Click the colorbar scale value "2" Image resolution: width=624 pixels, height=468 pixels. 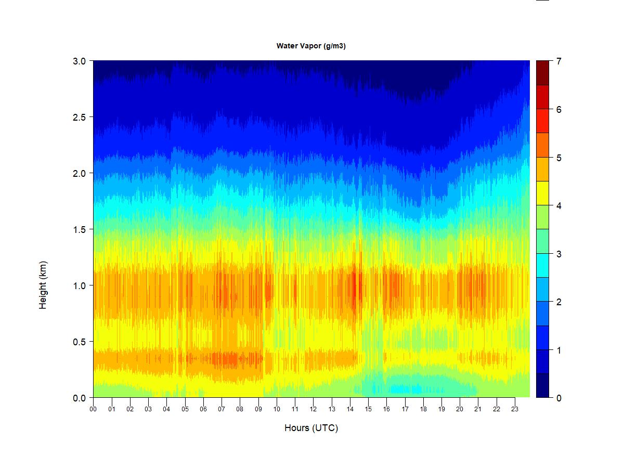558,302
